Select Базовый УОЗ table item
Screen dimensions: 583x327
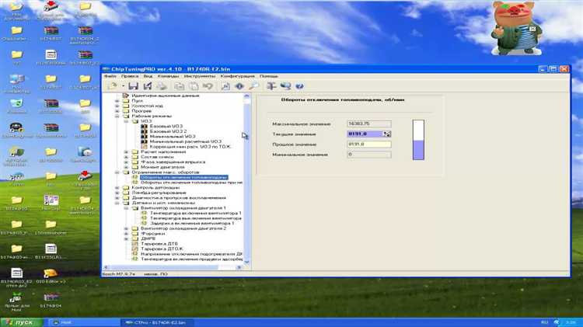pyautogui.click(x=166, y=127)
